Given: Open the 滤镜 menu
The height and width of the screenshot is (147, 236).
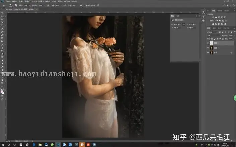Looking at the screenshot, I should [x=48, y=1].
